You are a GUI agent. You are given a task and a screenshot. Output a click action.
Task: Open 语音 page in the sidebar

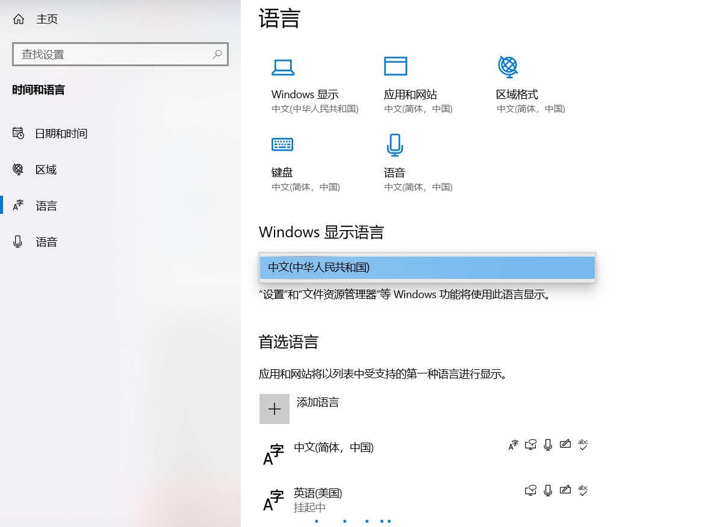tap(46, 242)
